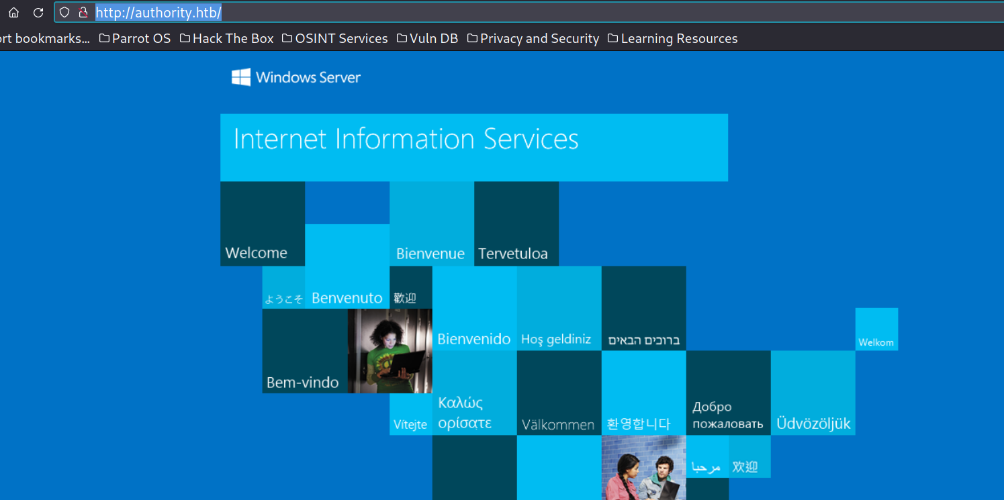Click the photo of woman holding laptop
Screen dimensions: 1004x500
(390, 350)
